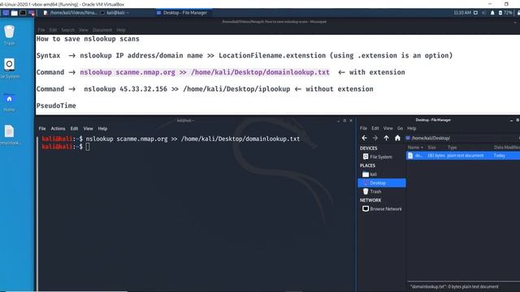This screenshot has width=520, height=292.
Task: Open Mousepad Search menu
Action: (68, 30)
